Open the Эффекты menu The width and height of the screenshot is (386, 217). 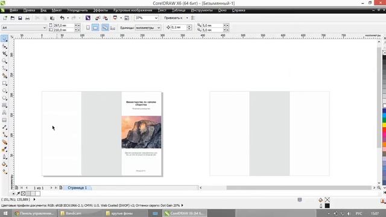[x=101, y=10]
